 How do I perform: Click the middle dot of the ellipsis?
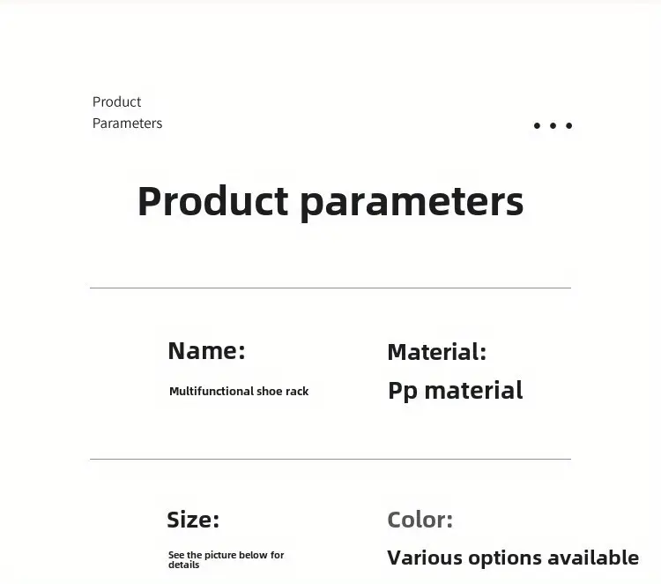point(553,125)
